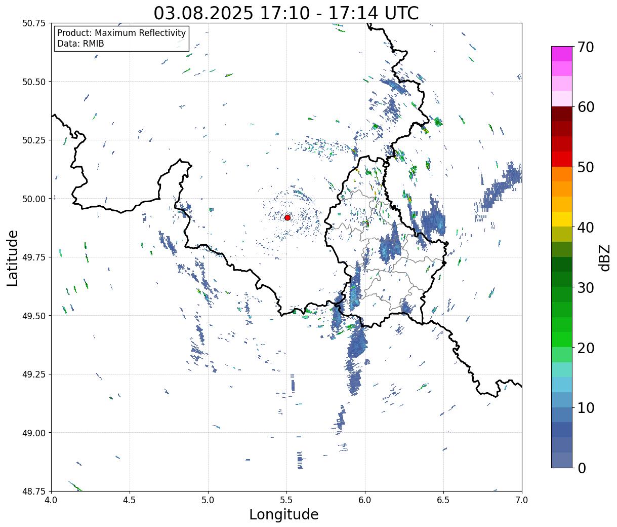Click the latitude tick label 49.75

pos(34,257)
